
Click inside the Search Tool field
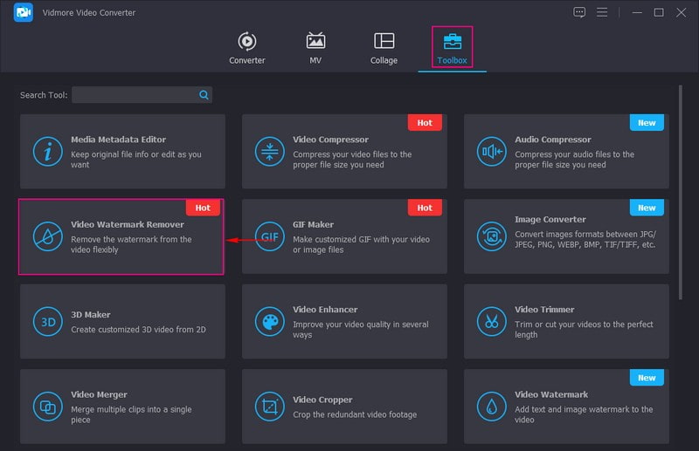tap(135, 95)
